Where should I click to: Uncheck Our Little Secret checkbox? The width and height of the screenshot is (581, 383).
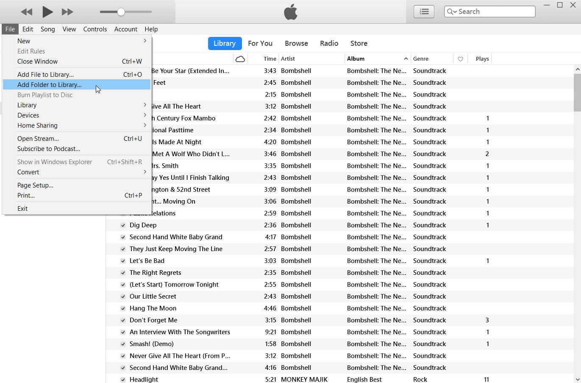[123, 296]
